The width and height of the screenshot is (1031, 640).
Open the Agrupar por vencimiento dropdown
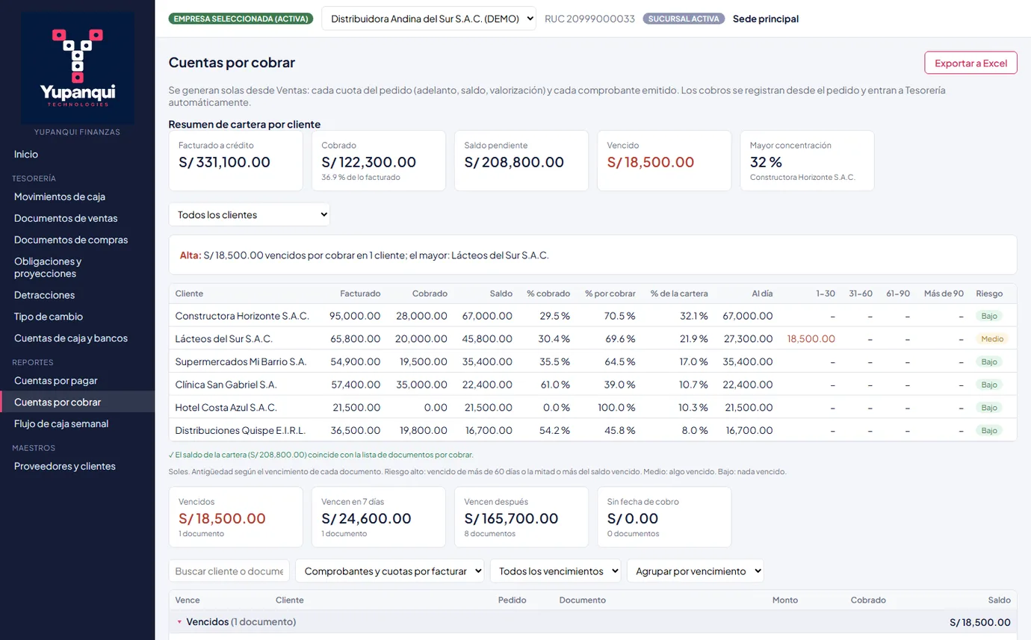[696, 571]
